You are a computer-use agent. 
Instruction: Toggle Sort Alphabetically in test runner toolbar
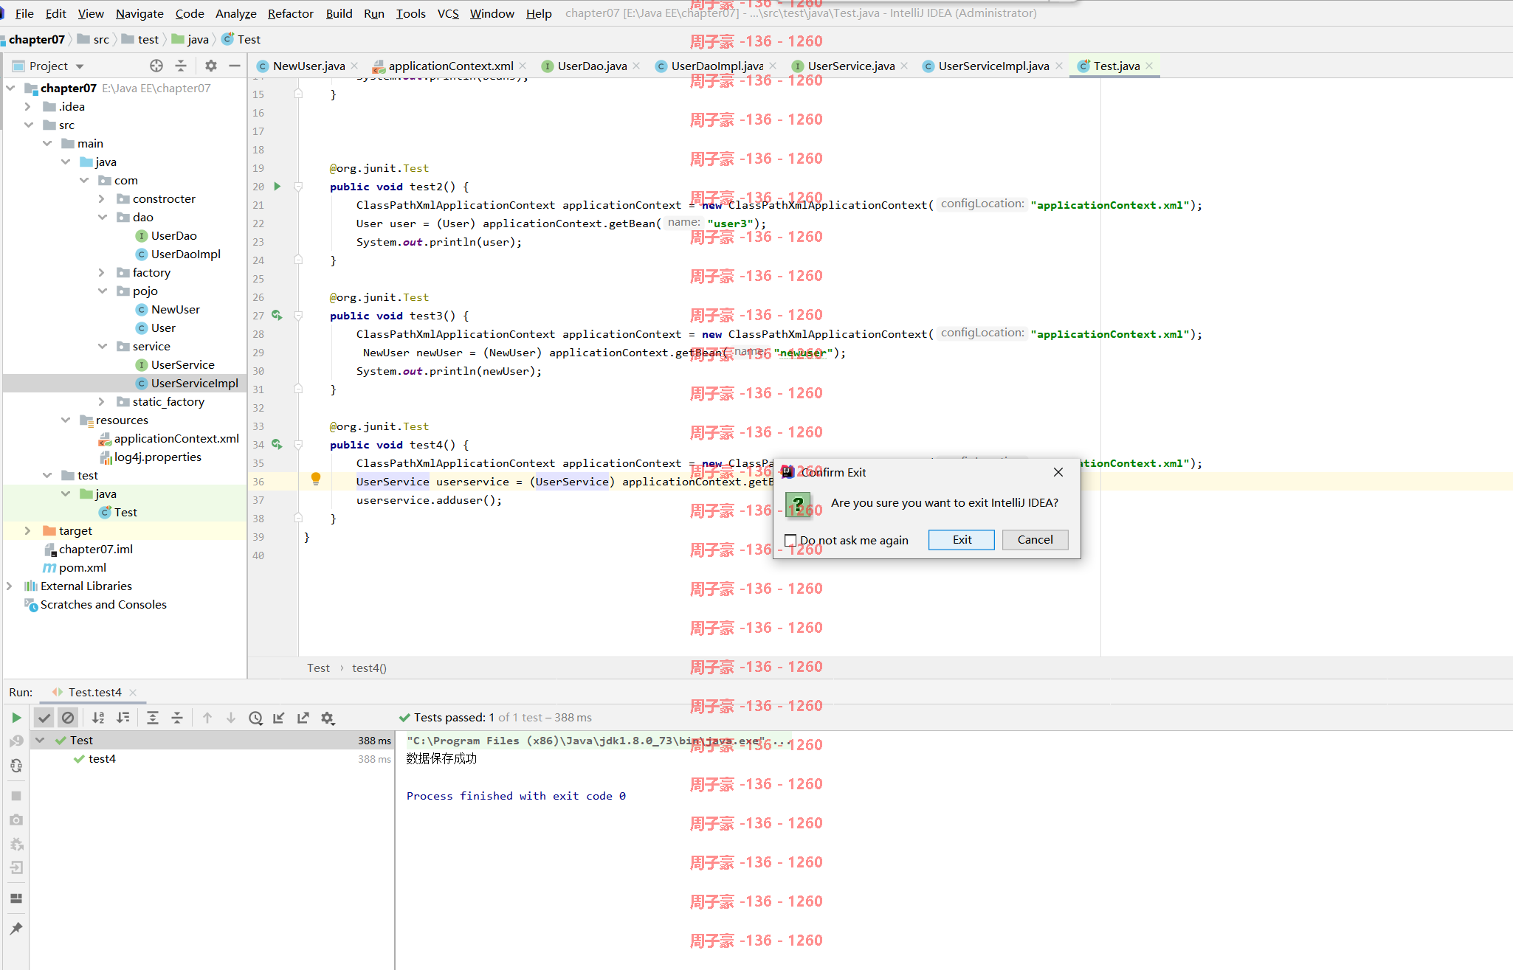[x=98, y=718]
